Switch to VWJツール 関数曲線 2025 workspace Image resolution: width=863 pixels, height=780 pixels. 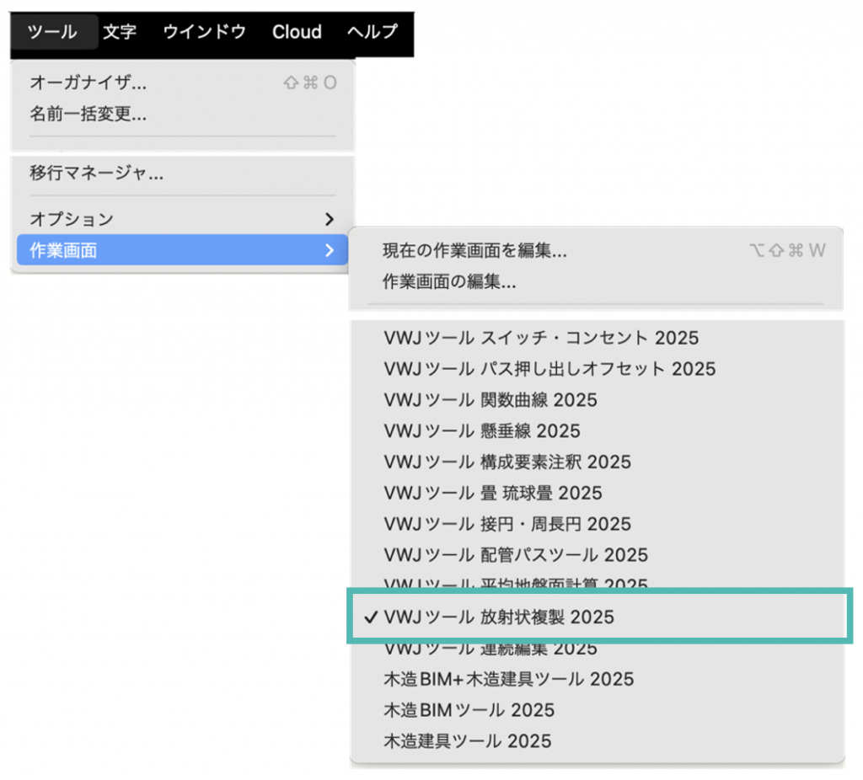[x=597, y=400]
